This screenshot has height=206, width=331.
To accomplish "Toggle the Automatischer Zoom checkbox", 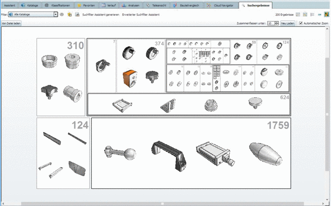I will (x=301, y=23).
